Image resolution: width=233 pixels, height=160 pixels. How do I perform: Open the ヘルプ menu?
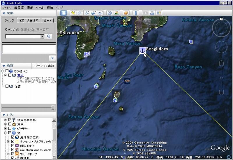(x=60, y=8)
